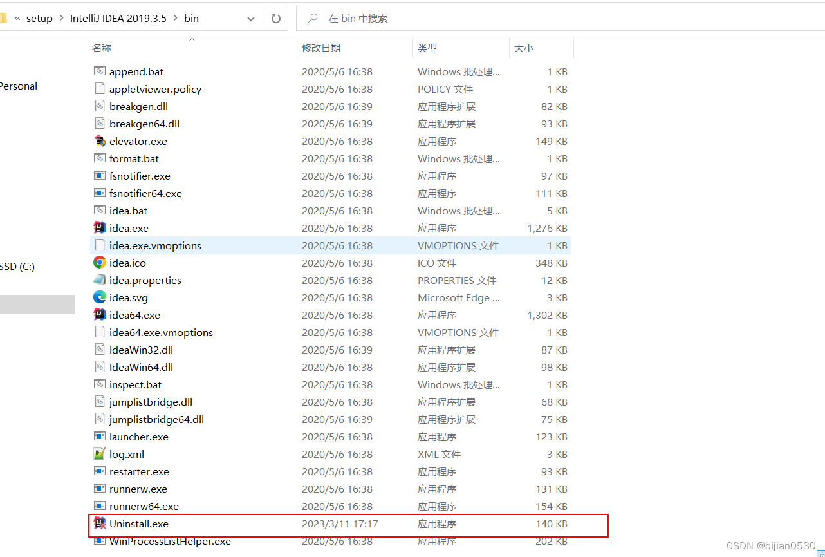Expand hidden breadcrumb path with double chevron

click(17, 19)
